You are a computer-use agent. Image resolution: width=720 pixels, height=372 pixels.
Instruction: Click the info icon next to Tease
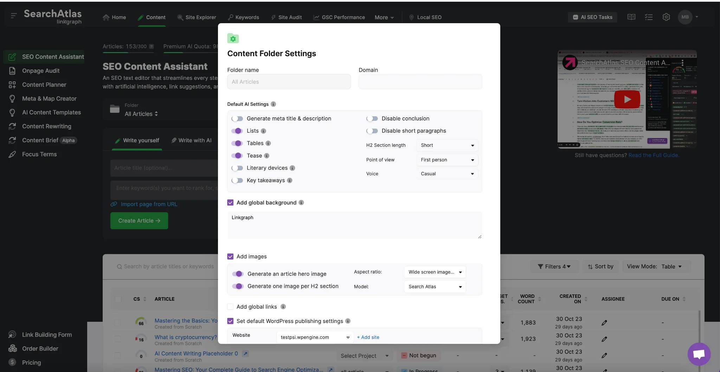point(266,156)
